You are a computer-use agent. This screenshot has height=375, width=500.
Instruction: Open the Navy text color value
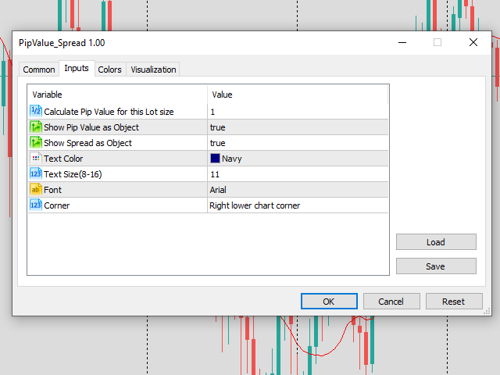click(x=298, y=159)
